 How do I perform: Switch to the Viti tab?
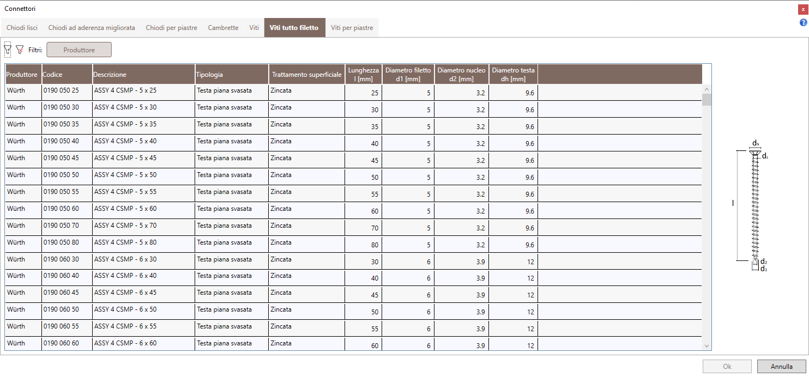pyautogui.click(x=254, y=28)
